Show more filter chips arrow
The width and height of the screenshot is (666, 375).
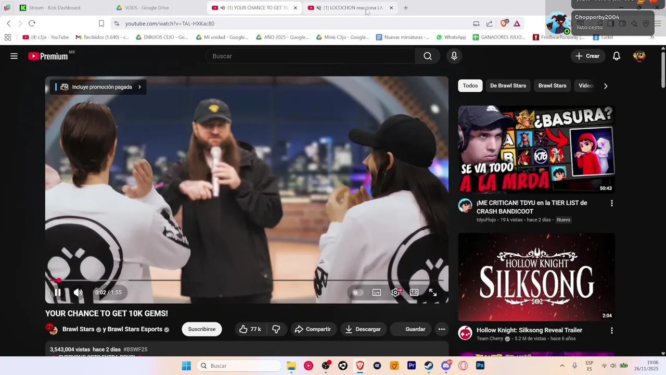605,86
